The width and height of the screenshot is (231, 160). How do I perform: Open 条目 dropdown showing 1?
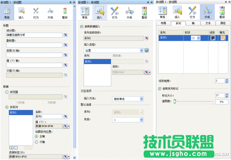[x=128, y=120]
